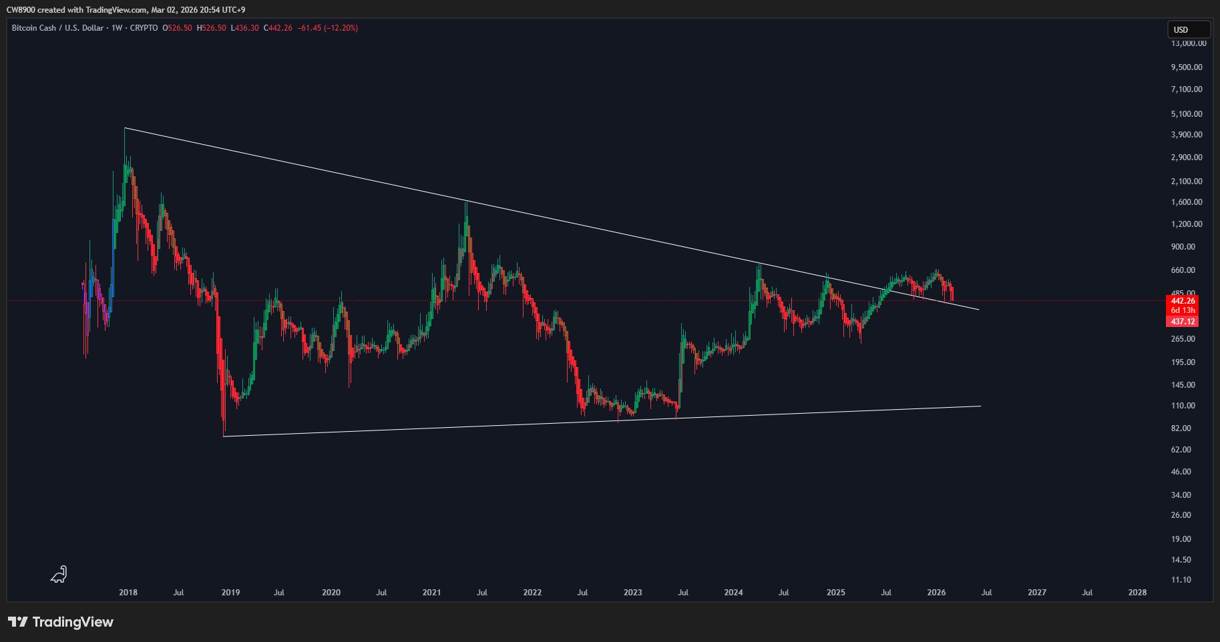The width and height of the screenshot is (1220, 642).
Task: Click the 1,600.00 price axis label
Action: (1187, 202)
